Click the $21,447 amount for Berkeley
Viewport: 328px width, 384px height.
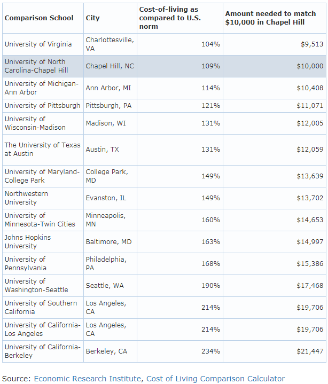pos(275,351)
